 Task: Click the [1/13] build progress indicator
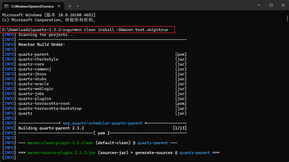pyautogui.click(x=179, y=128)
